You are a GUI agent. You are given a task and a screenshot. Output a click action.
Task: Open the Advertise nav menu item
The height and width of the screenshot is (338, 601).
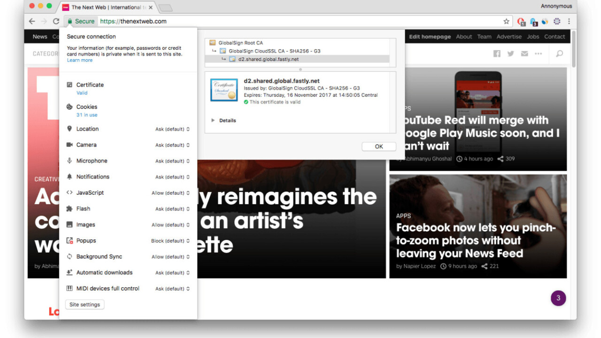pos(509,37)
